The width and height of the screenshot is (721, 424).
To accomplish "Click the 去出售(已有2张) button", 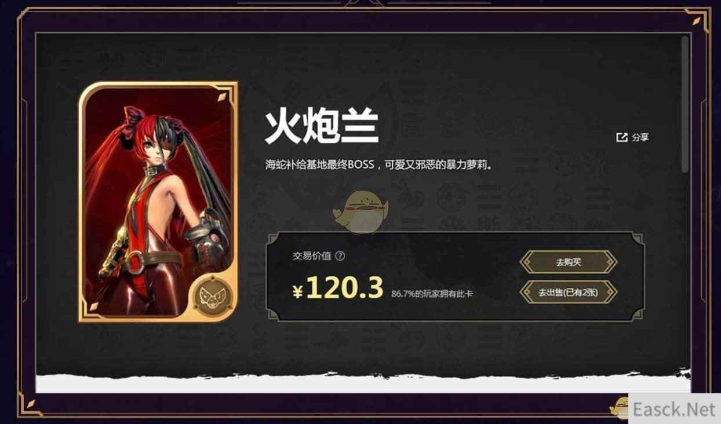I will pyautogui.click(x=568, y=292).
